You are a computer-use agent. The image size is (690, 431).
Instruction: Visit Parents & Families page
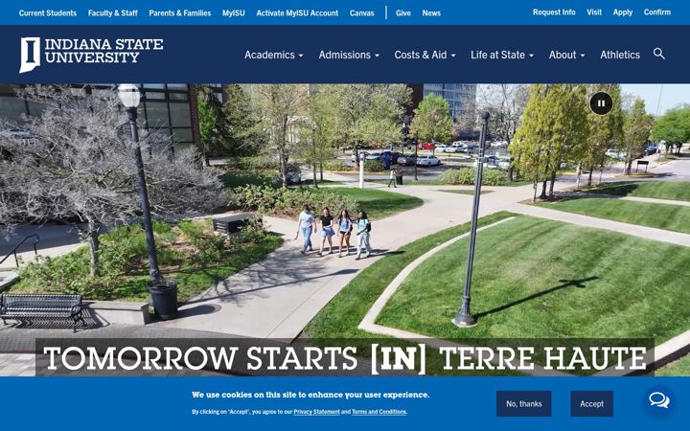(180, 13)
